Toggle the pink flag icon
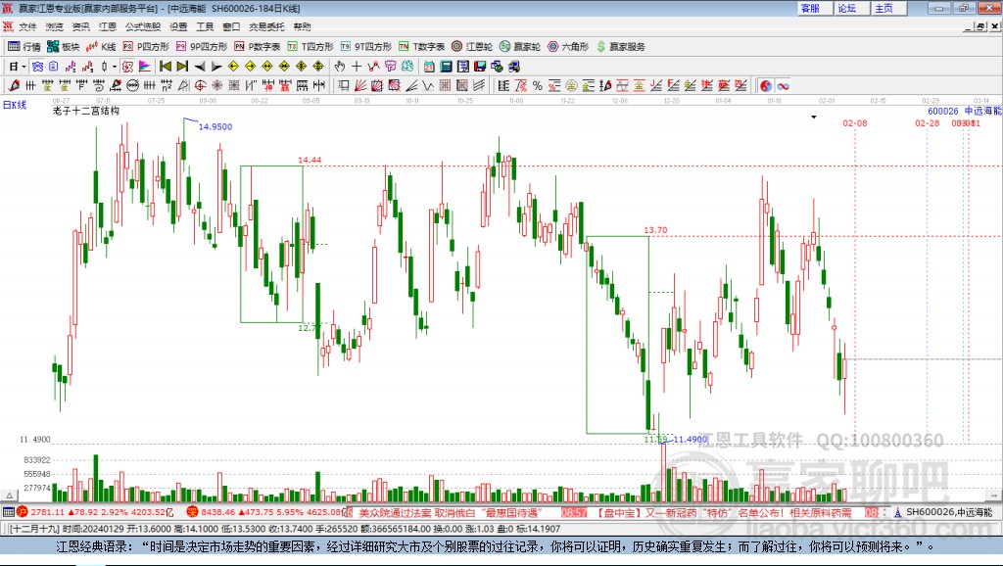 (x=145, y=66)
